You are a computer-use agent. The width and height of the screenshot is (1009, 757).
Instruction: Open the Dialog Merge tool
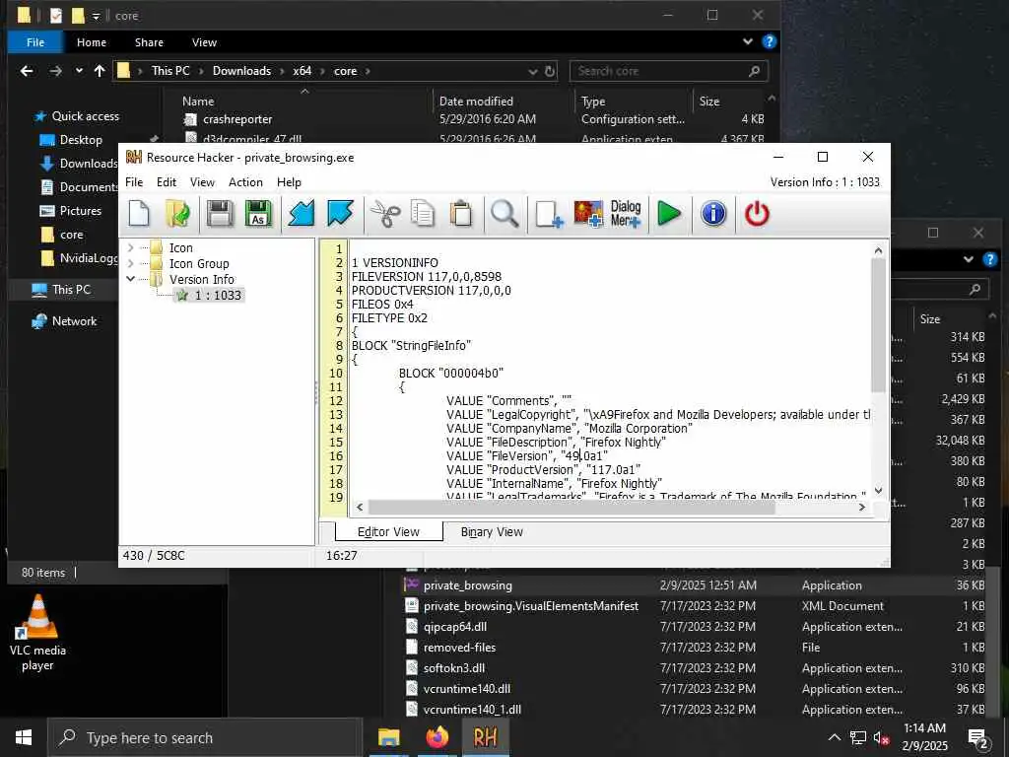[626, 214]
